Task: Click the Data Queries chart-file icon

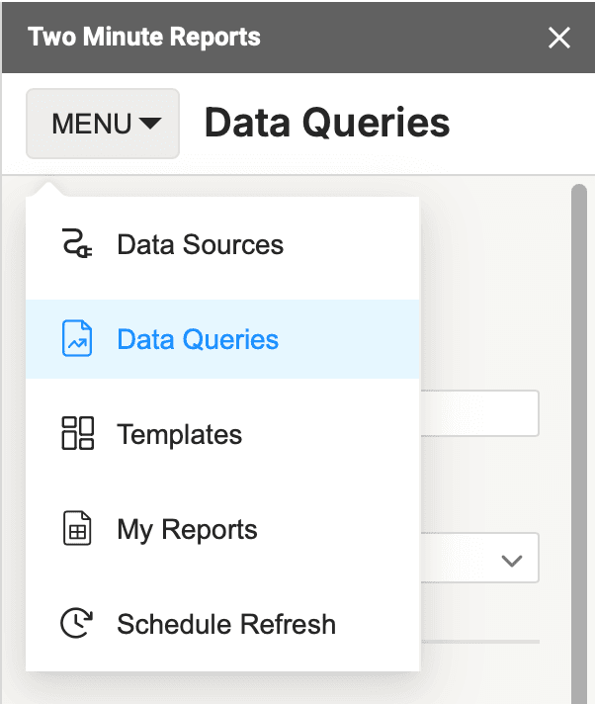Action: pos(77,338)
